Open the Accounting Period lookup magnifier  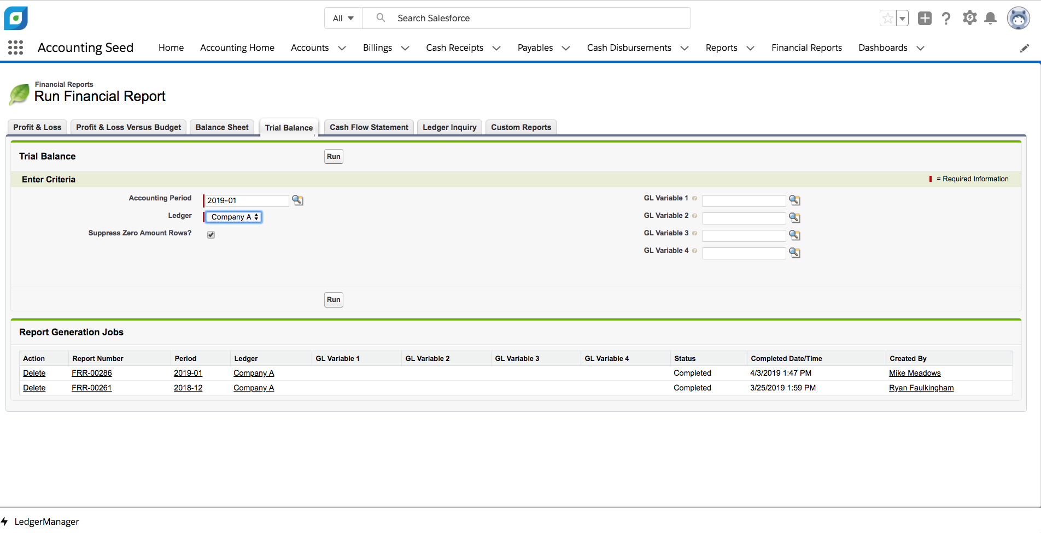pyautogui.click(x=297, y=200)
